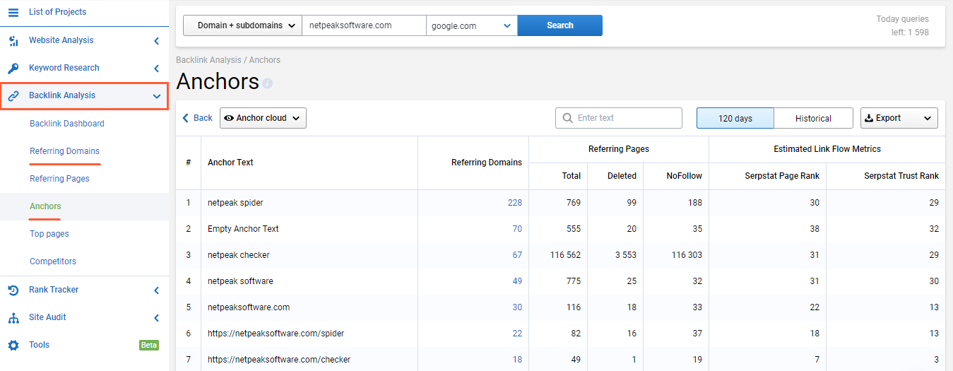The width and height of the screenshot is (953, 371).
Task: Open 67 referring domains for netpeak checker
Action: click(517, 255)
